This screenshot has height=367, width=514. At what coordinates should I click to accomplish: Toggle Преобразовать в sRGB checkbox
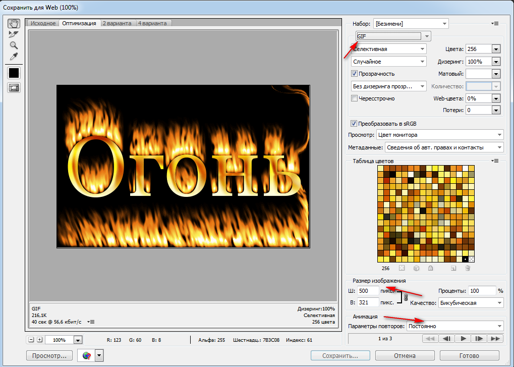click(354, 123)
